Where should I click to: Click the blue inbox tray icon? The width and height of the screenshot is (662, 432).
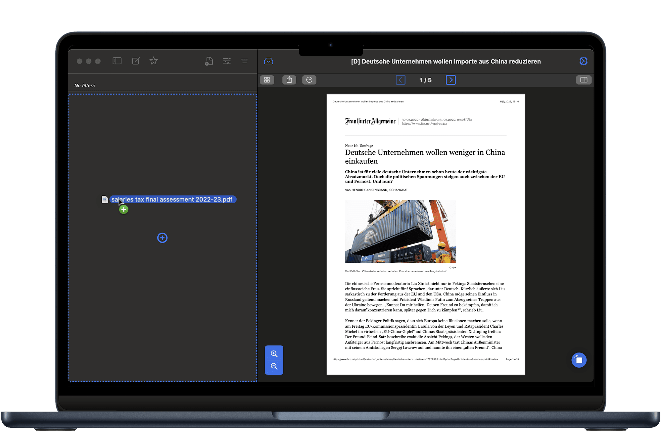coord(268,61)
